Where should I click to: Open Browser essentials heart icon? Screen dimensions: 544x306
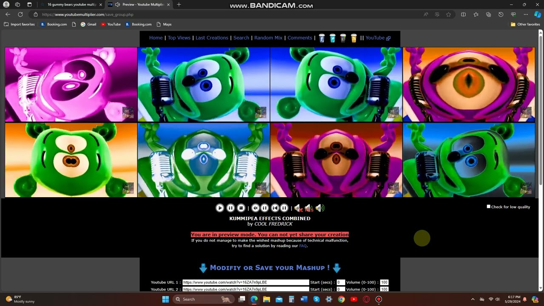pyautogui.click(x=513, y=14)
